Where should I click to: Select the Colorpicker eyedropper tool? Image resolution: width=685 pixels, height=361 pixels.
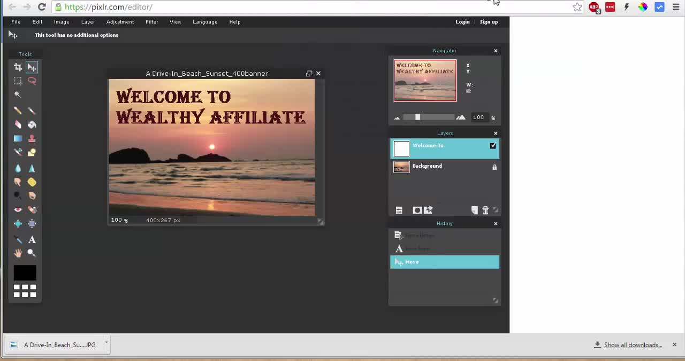pyautogui.click(x=18, y=240)
